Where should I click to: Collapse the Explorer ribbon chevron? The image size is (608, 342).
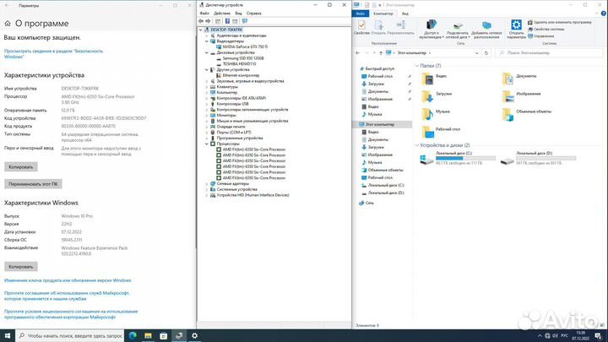(x=597, y=14)
